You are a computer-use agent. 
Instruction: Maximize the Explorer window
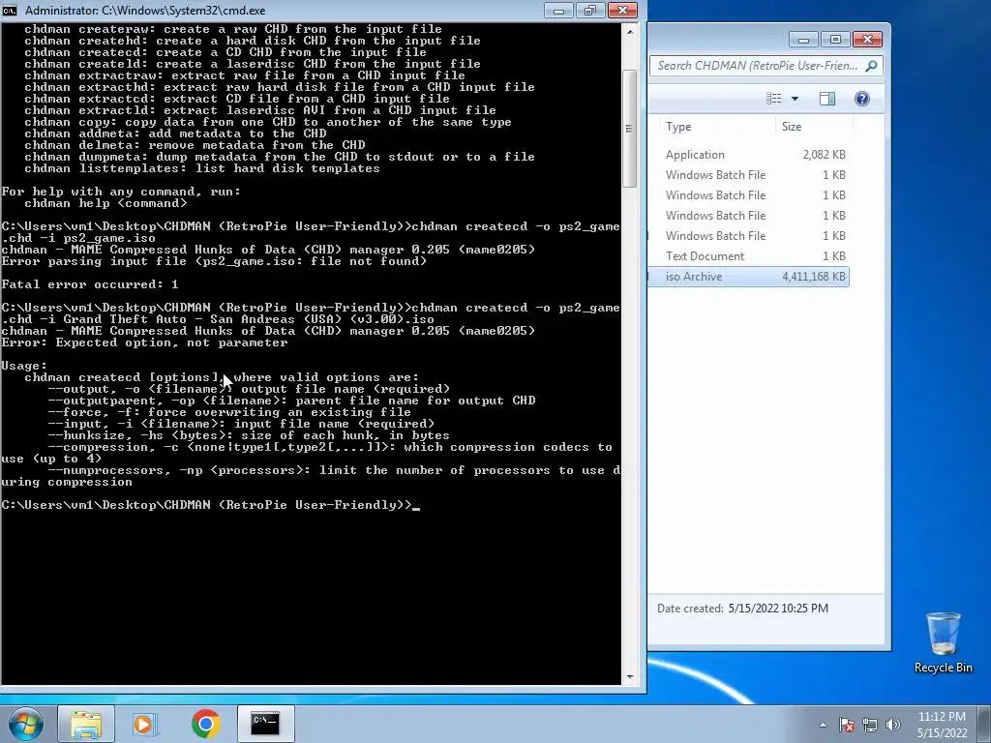click(835, 39)
